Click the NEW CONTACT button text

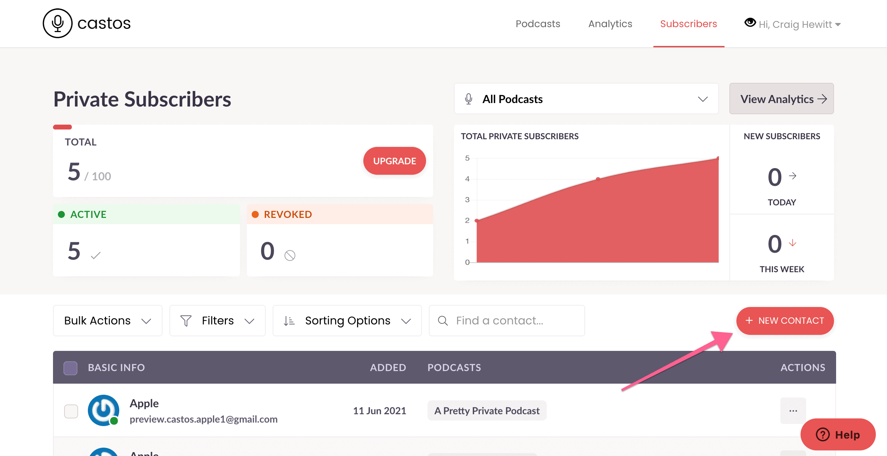791,321
